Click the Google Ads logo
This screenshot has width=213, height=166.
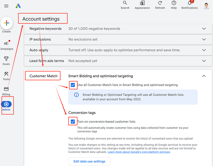pos(18,6)
